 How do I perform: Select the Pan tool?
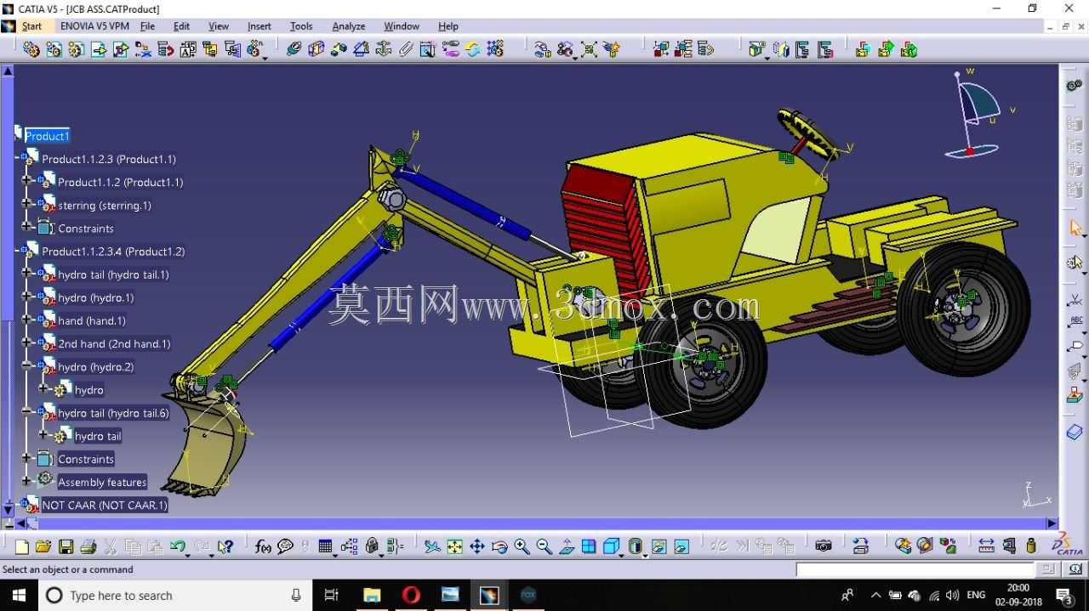click(476, 546)
